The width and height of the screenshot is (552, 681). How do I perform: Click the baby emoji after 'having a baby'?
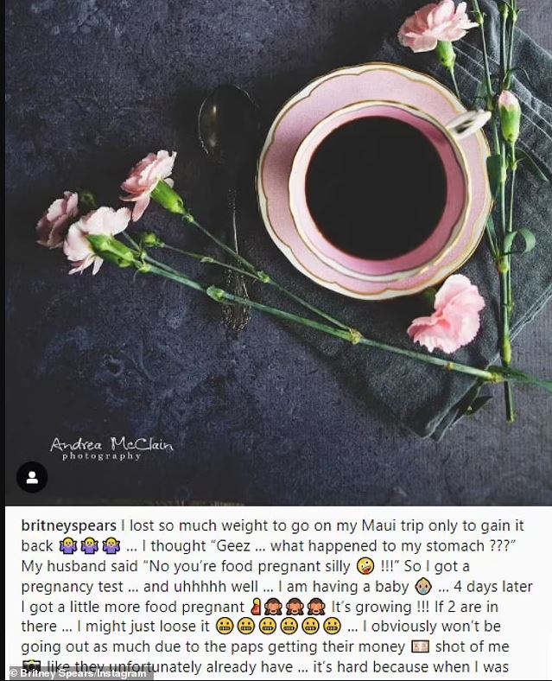[423, 587]
